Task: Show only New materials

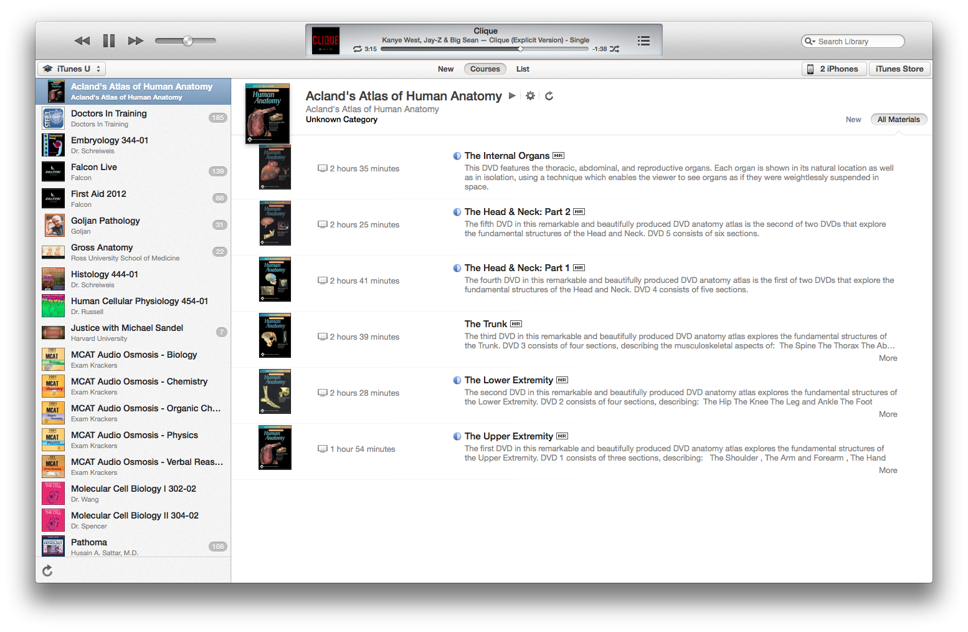Action: [x=853, y=120]
